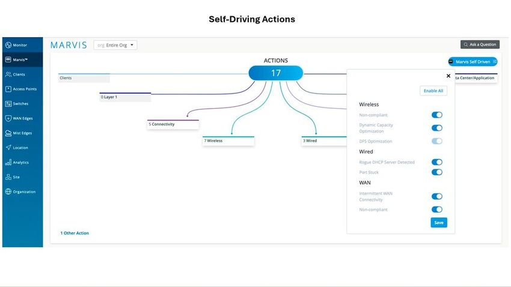Click Marvis Self Driven button

(473, 61)
